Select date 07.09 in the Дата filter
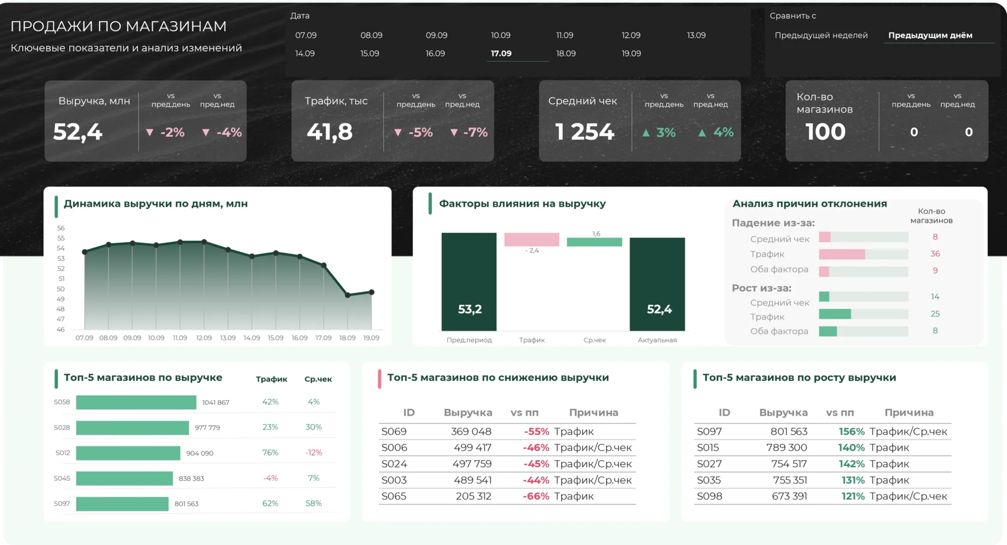The height and width of the screenshot is (545, 1007). (306, 35)
